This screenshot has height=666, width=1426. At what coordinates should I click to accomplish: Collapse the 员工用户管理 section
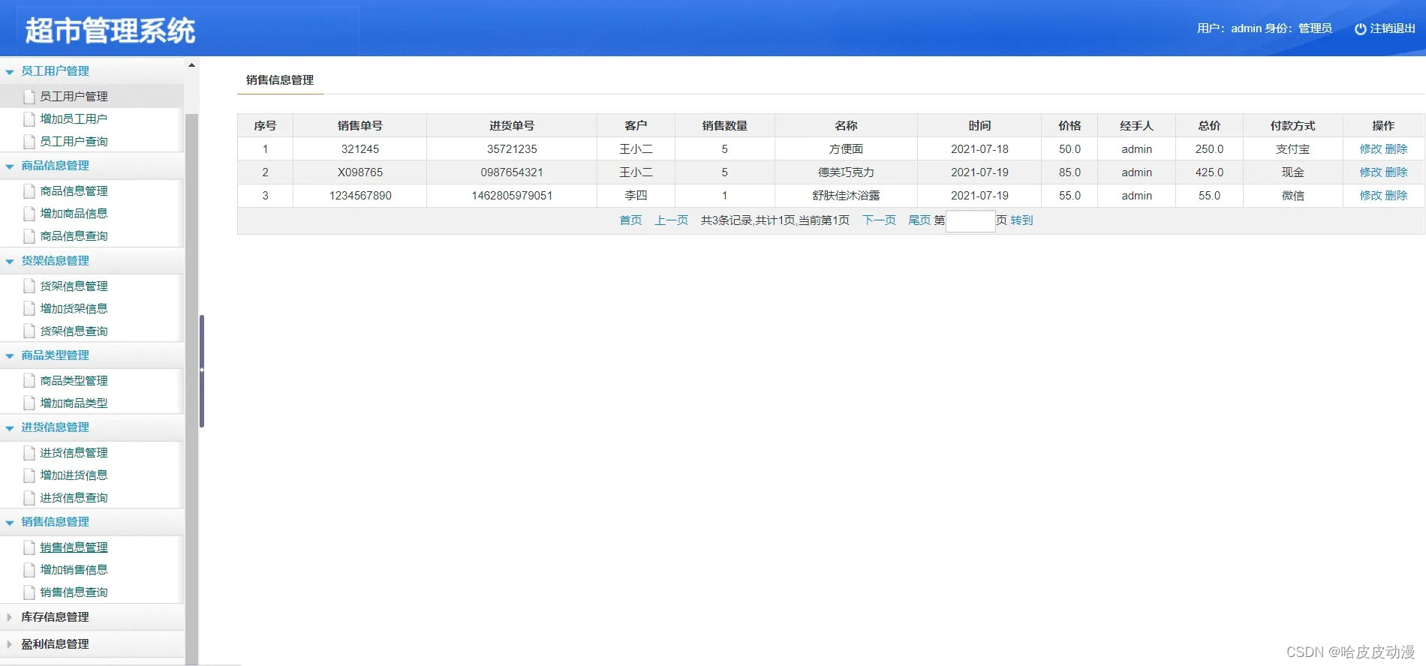[x=10, y=72]
